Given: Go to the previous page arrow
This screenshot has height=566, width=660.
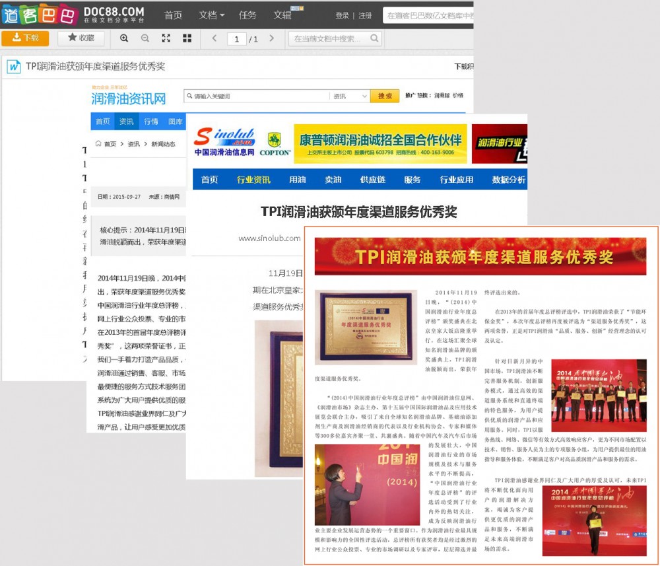Looking at the screenshot, I should 214,38.
